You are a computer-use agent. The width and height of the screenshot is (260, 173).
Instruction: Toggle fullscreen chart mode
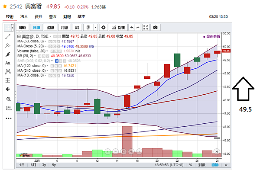click(146, 28)
